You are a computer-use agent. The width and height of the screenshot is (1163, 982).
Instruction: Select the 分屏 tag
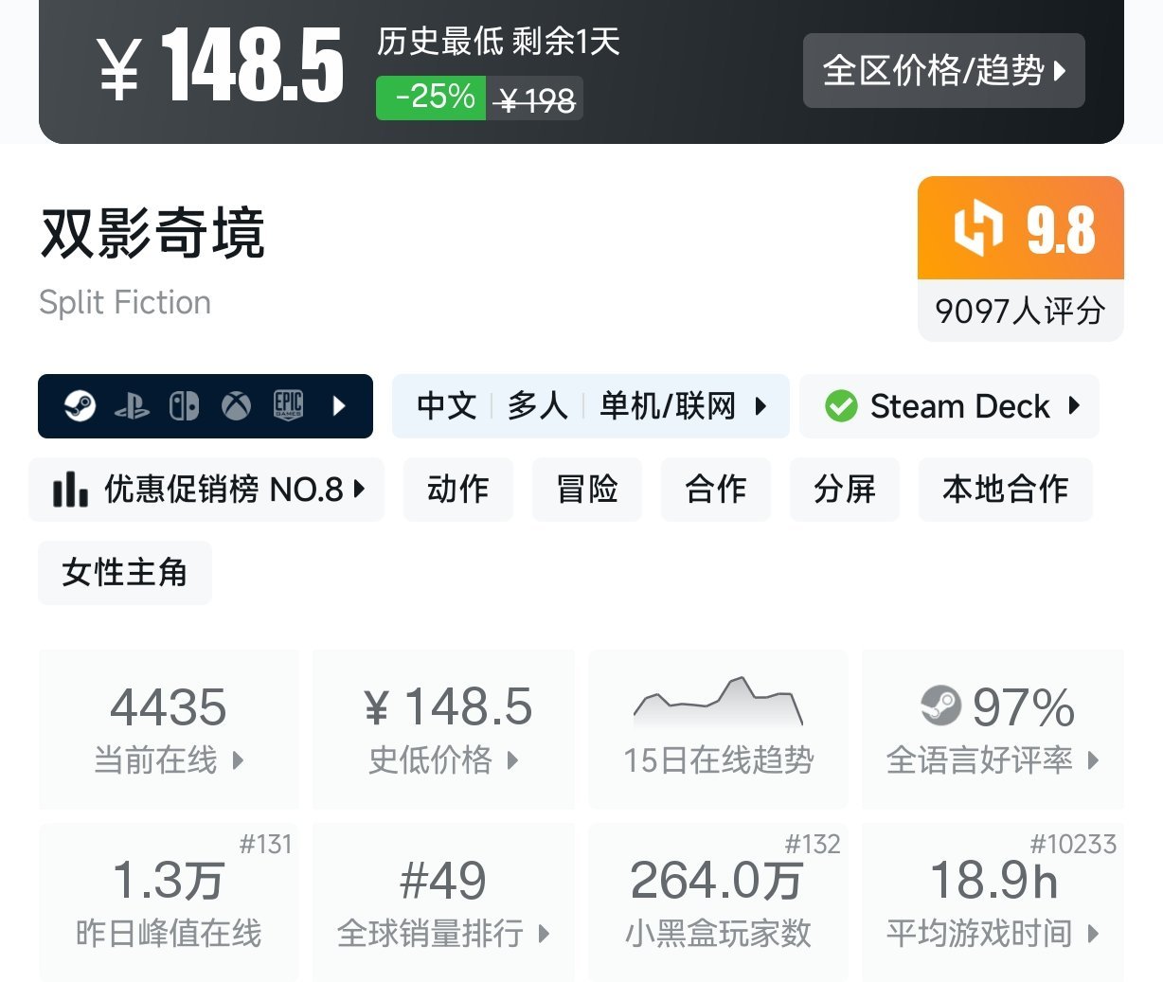(845, 490)
